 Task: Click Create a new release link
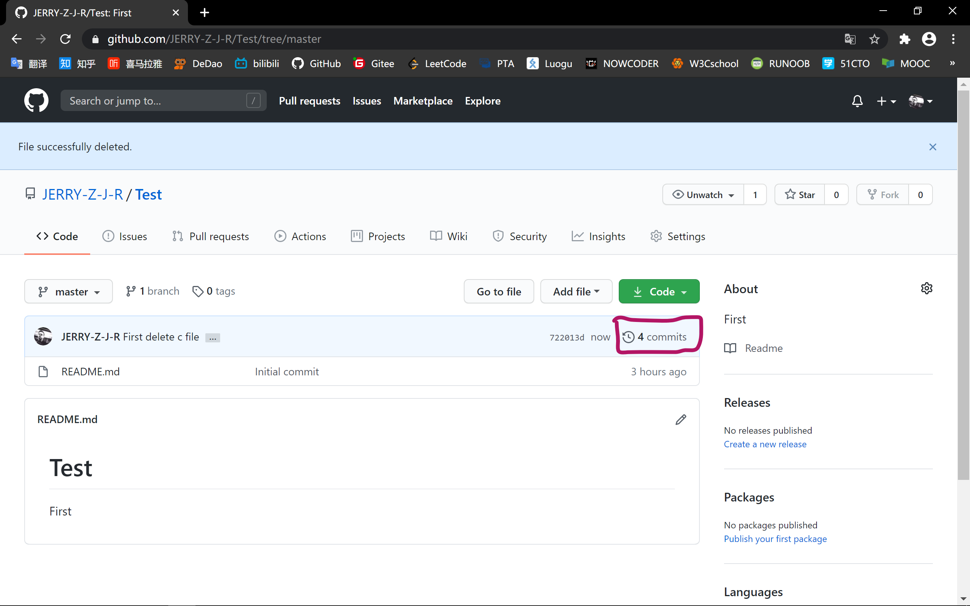pos(765,444)
